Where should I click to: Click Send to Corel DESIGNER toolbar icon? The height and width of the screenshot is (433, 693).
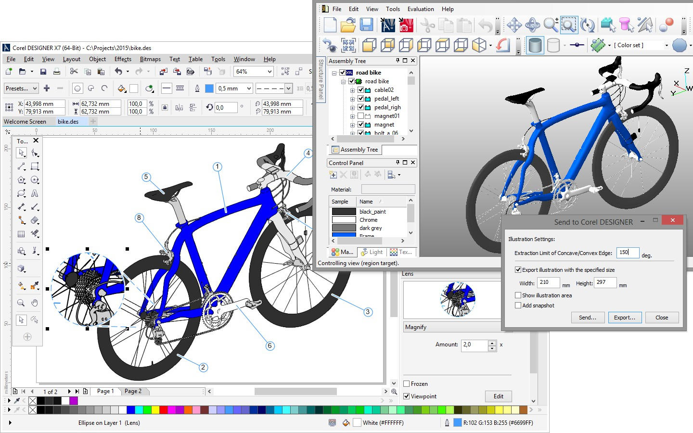[x=388, y=25]
